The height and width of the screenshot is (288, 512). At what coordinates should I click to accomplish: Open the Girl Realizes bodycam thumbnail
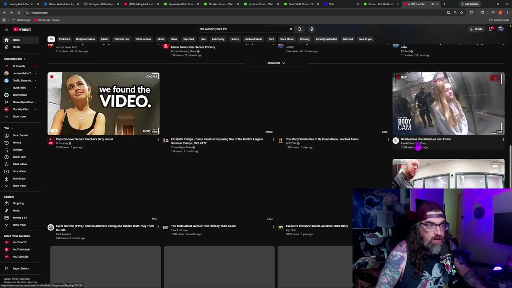[x=448, y=104]
